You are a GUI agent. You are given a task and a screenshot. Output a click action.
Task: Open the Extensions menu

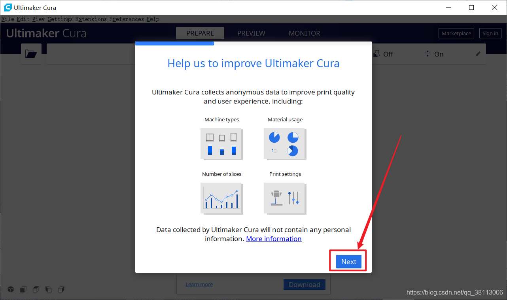(91, 19)
